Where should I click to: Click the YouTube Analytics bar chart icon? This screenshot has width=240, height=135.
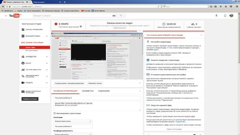tap(23, 70)
